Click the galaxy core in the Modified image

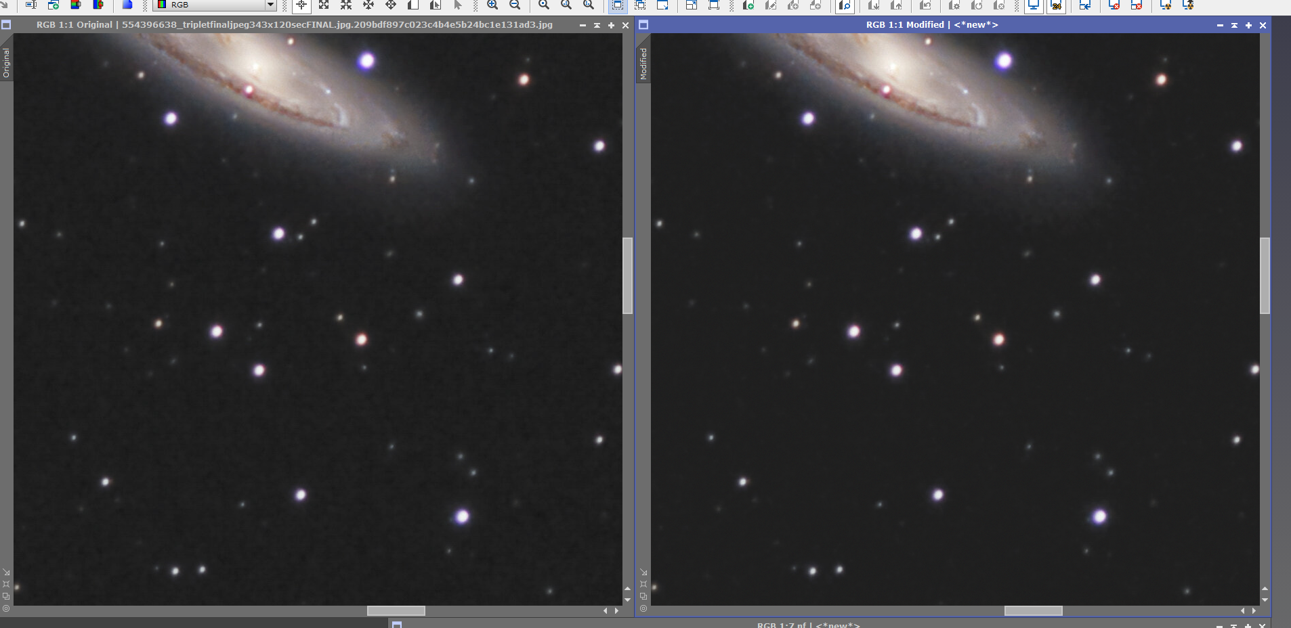point(893,66)
